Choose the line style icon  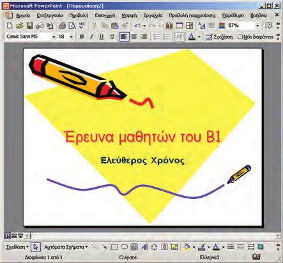(x=231, y=247)
